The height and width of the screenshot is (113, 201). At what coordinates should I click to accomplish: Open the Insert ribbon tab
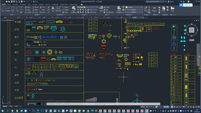click(9, 5)
